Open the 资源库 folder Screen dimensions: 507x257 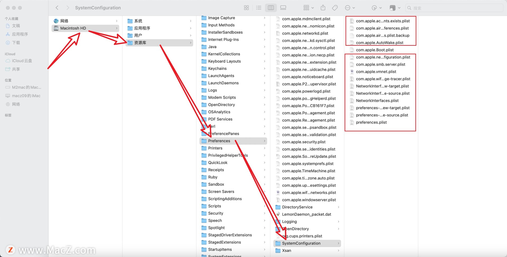(159, 43)
